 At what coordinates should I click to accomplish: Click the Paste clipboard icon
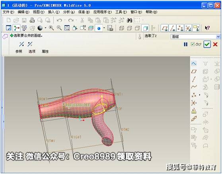98,20
